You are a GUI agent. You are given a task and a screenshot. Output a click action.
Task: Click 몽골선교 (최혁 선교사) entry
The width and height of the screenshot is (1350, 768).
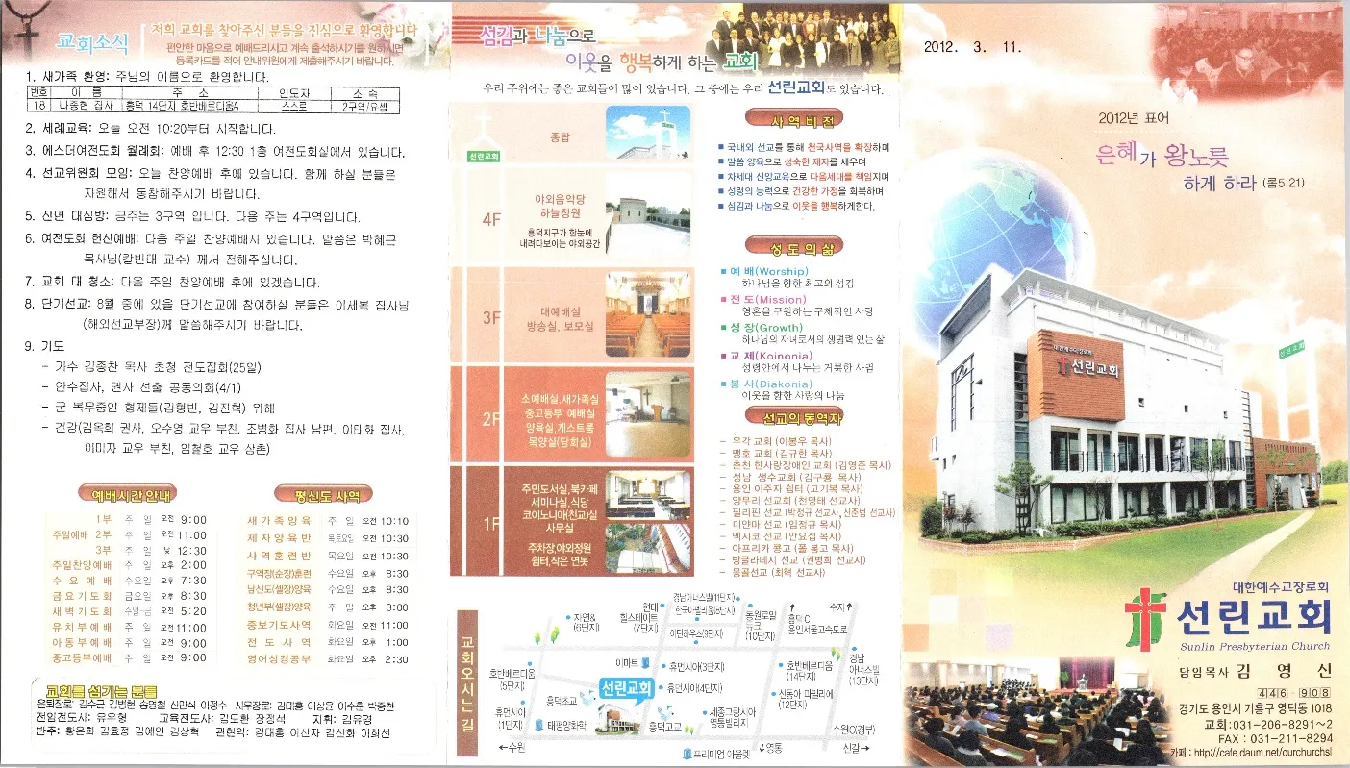773,572
